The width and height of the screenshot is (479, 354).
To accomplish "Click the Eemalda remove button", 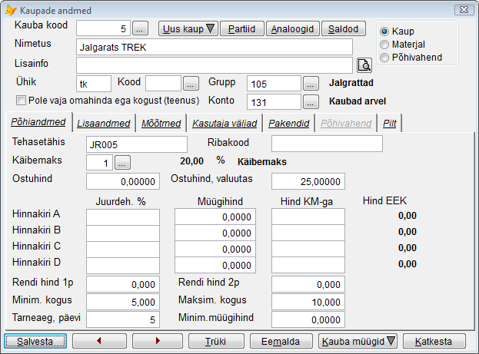I will tap(281, 341).
